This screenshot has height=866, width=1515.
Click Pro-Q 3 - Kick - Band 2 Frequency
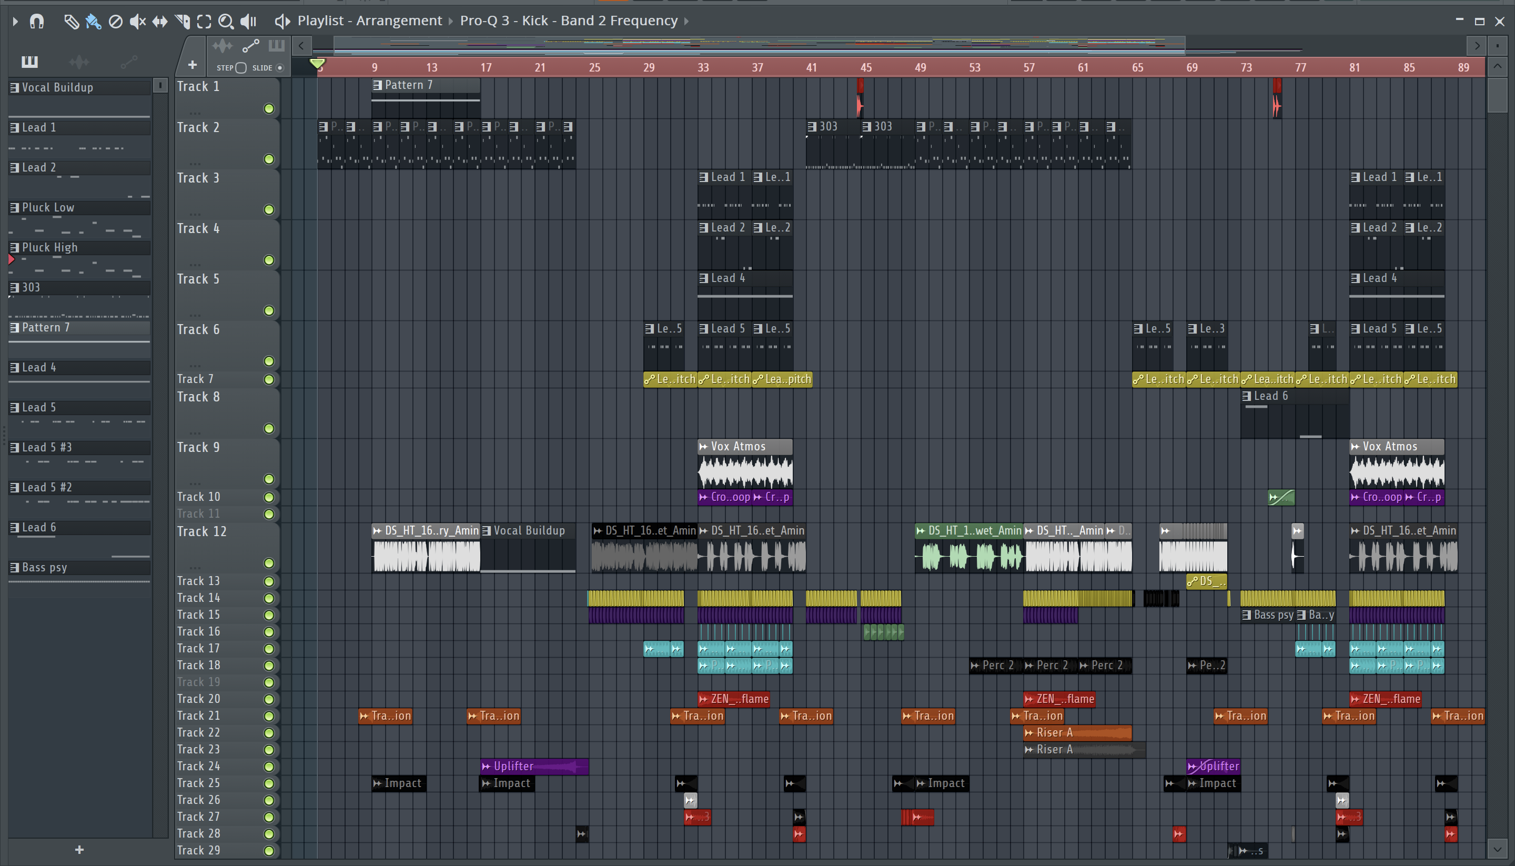[569, 21]
